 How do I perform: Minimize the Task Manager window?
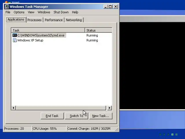click(x=106, y=7)
